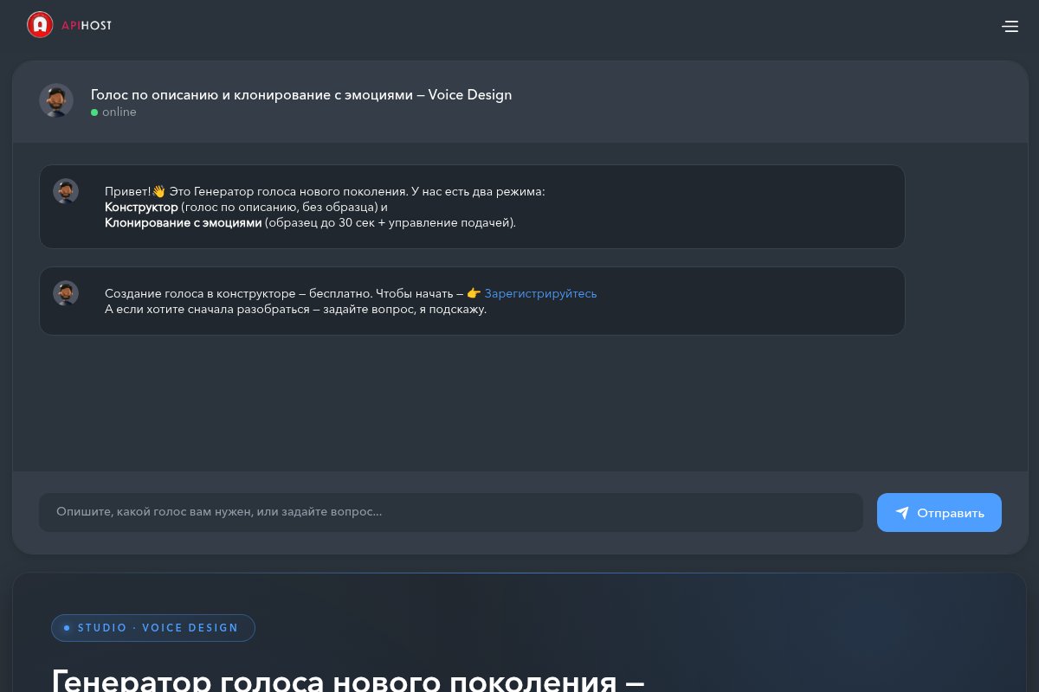The height and width of the screenshot is (692, 1039).
Task: Click the bold text 'Клонирование с эмоциями'
Action: 183,223
